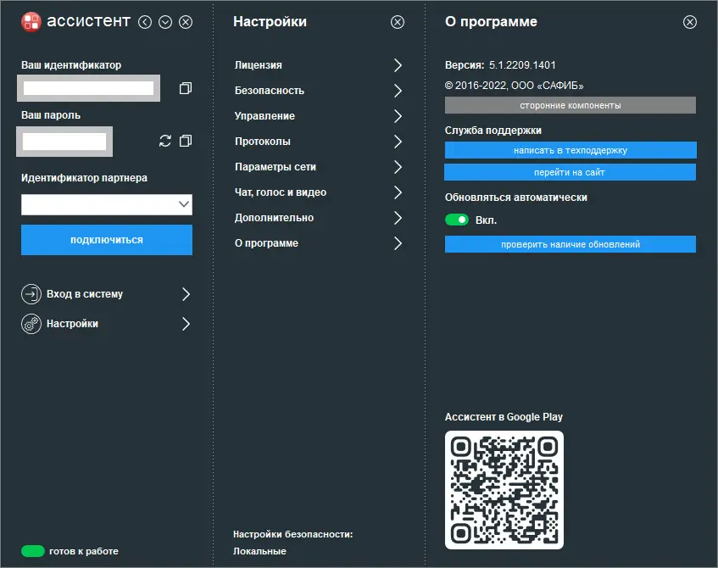Click the login arrow icon

[x=31, y=294]
